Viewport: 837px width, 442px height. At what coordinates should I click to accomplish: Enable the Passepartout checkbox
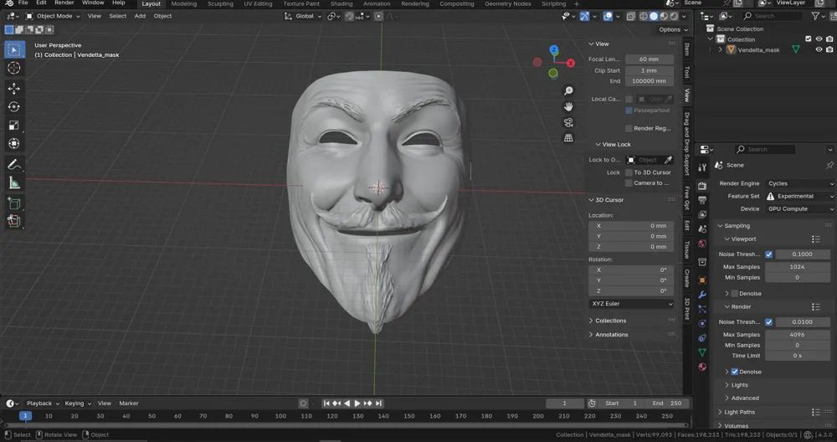click(629, 110)
